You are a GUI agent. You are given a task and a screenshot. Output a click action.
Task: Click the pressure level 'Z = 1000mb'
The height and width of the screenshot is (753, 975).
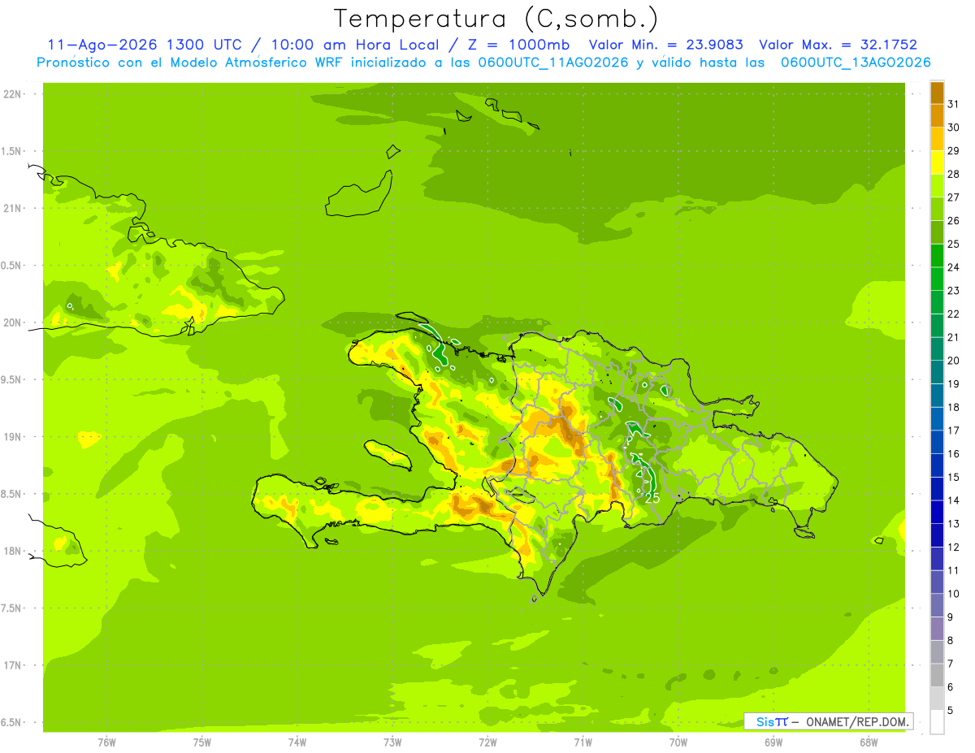pos(518,45)
